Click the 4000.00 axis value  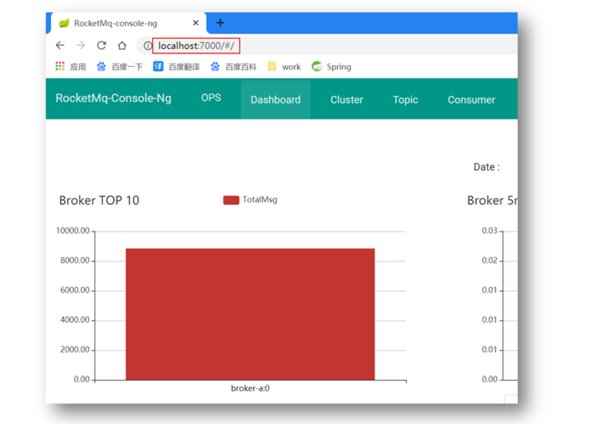pyautogui.click(x=75, y=320)
